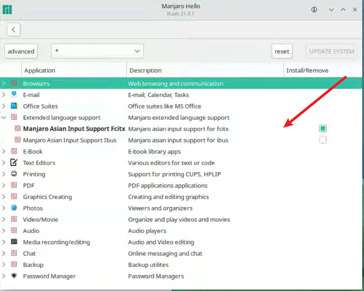The height and width of the screenshot is (291, 364).
Task: Click the Media recording/editing icon
Action: click(14, 242)
